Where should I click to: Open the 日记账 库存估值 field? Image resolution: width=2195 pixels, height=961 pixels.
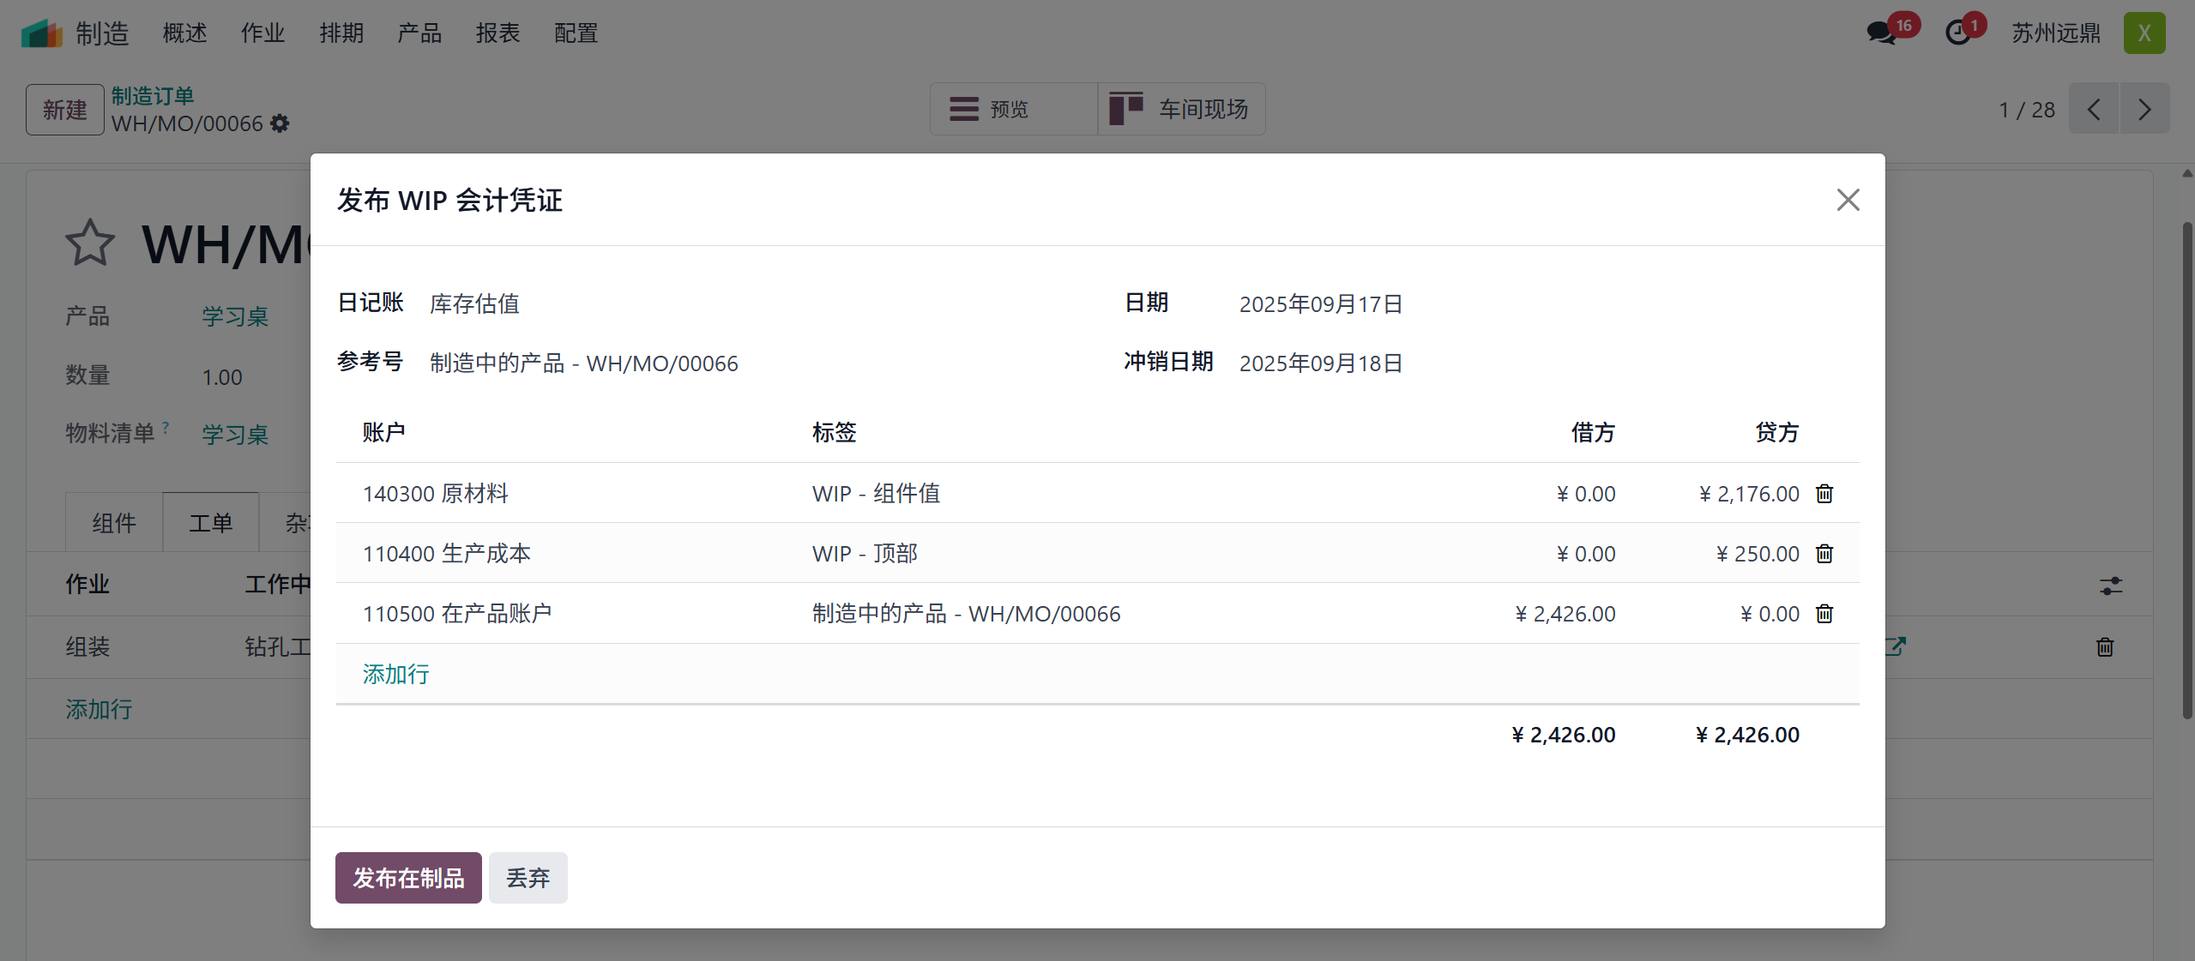tap(474, 304)
